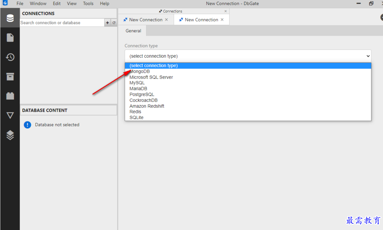Choose Microsoft SQL Server option
The image size is (383, 230).
[x=248, y=77]
